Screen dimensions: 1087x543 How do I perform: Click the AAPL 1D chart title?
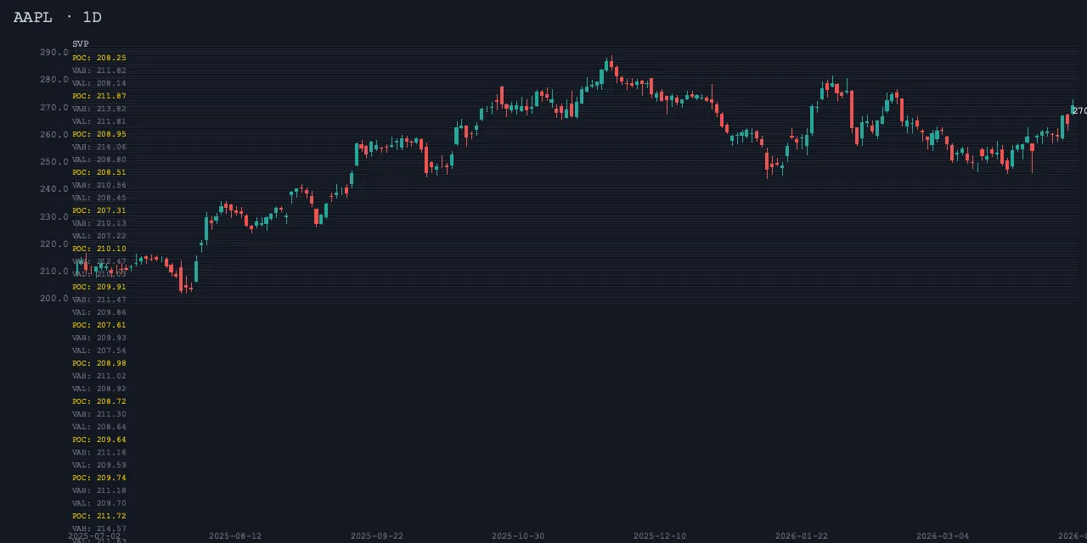coord(58,17)
